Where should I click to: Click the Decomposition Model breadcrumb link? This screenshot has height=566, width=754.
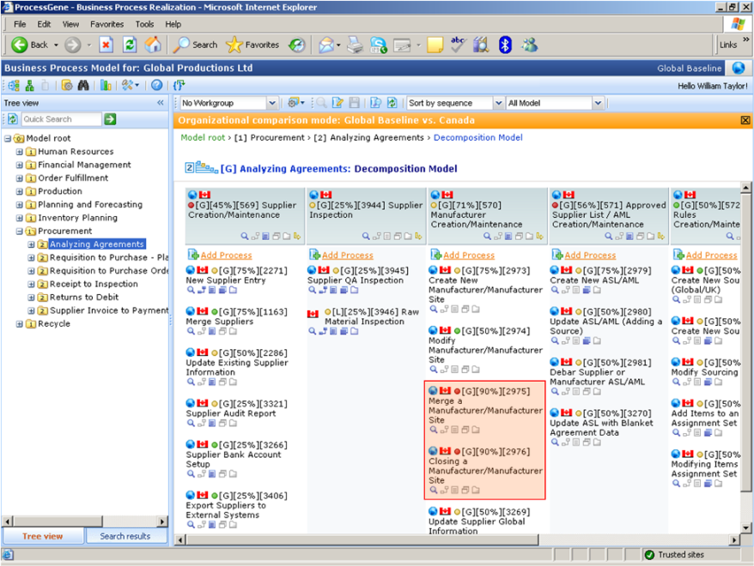pyautogui.click(x=478, y=138)
